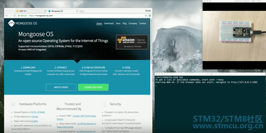Open the ESP8266 link
Viewport: 266px width, 133px height.
[x=41, y=112]
